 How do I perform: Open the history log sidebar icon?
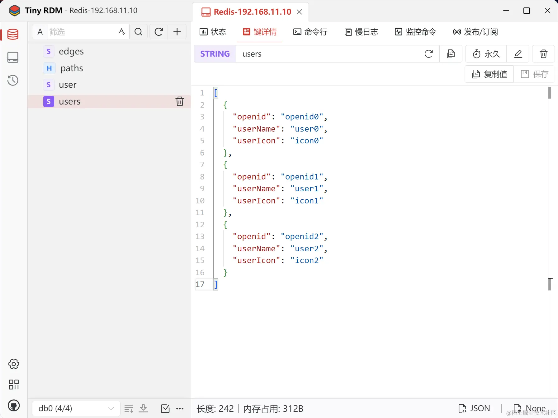[x=13, y=80]
